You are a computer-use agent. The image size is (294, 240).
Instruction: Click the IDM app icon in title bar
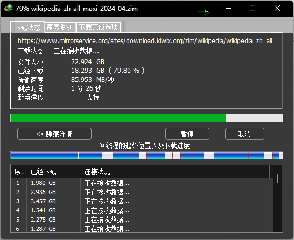point(8,8)
